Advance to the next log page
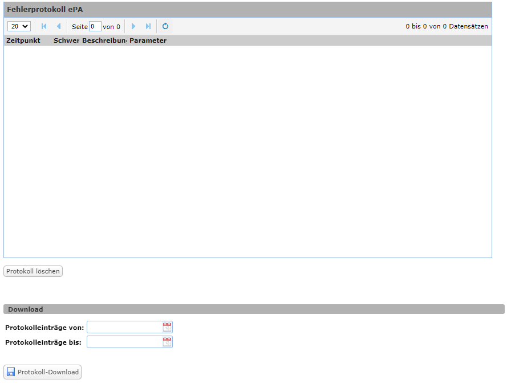 click(133, 26)
